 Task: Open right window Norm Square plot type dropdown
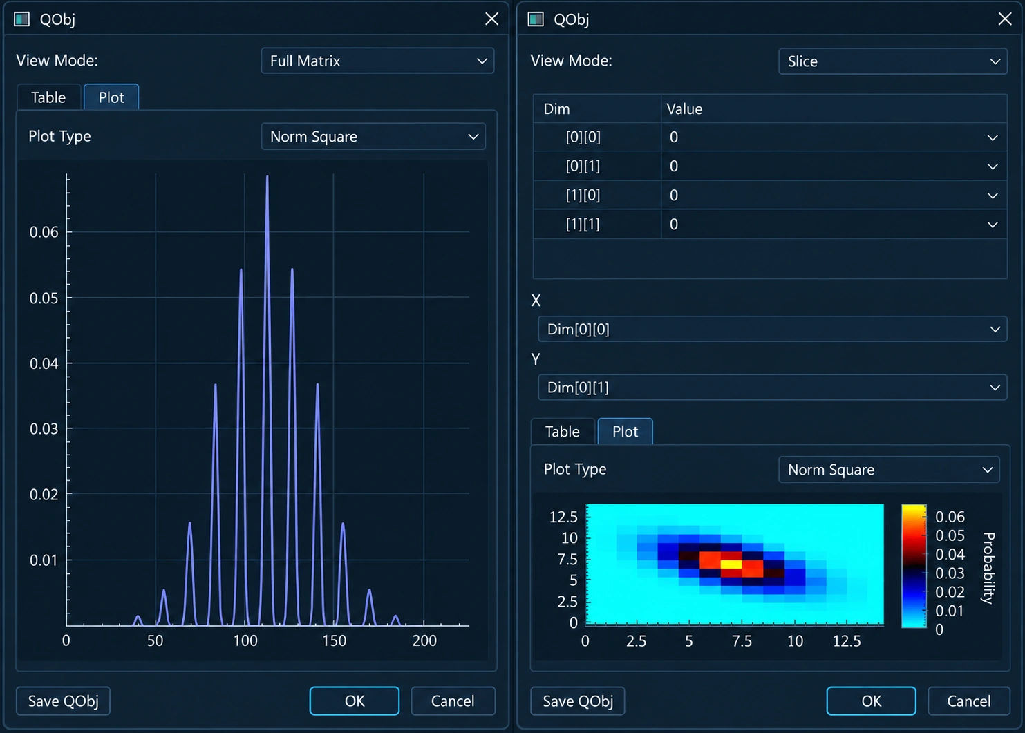click(x=889, y=470)
